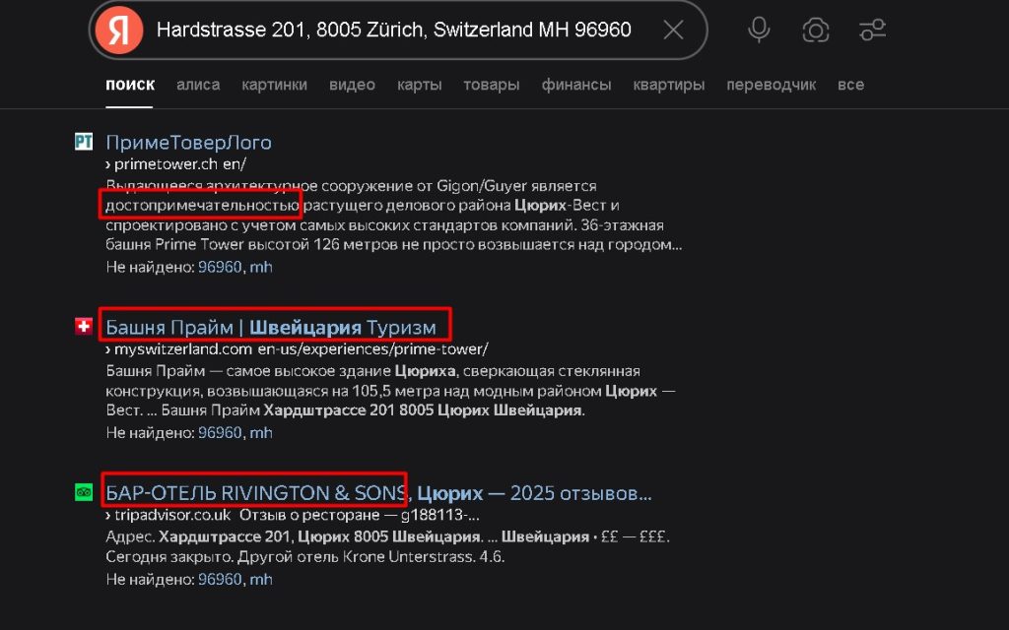Select the переводчик tab
The height and width of the screenshot is (630, 1009).
[771, 85]
